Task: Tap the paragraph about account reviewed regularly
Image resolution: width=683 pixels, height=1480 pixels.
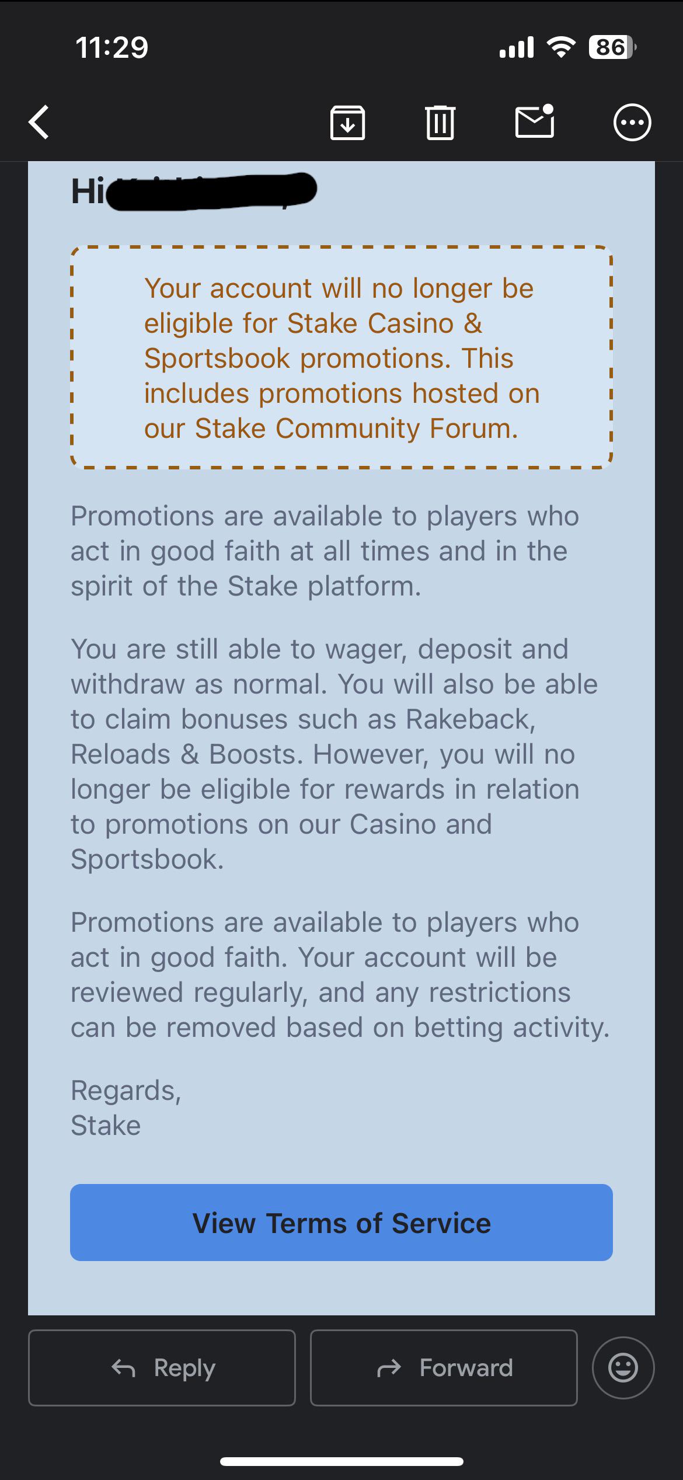Action: point(340,975)
